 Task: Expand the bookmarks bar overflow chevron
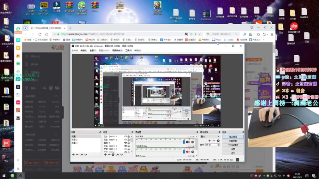pos(264,40)
